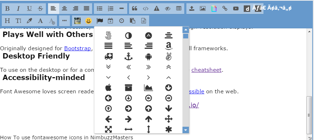Screen dimensions: 314x140
Task: Pick the four-way arrows move icon
Action: coord(168,119)
